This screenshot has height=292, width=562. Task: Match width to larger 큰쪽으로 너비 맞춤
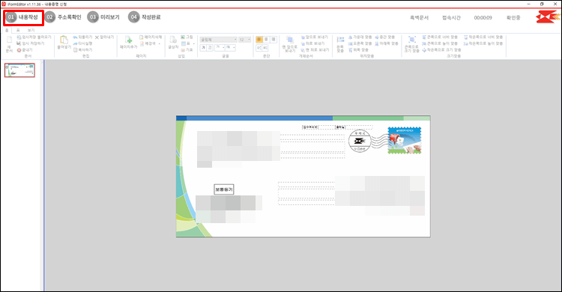pos(440,37)
